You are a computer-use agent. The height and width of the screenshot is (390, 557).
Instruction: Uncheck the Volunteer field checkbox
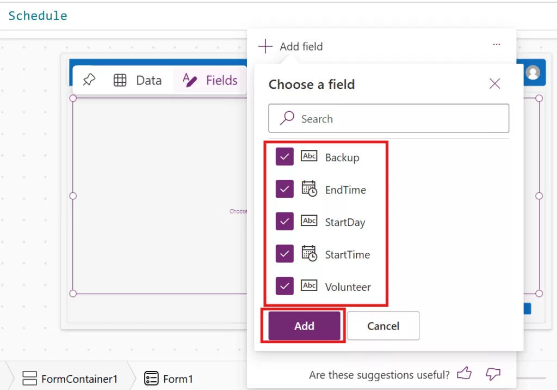(x=284, y=286)
